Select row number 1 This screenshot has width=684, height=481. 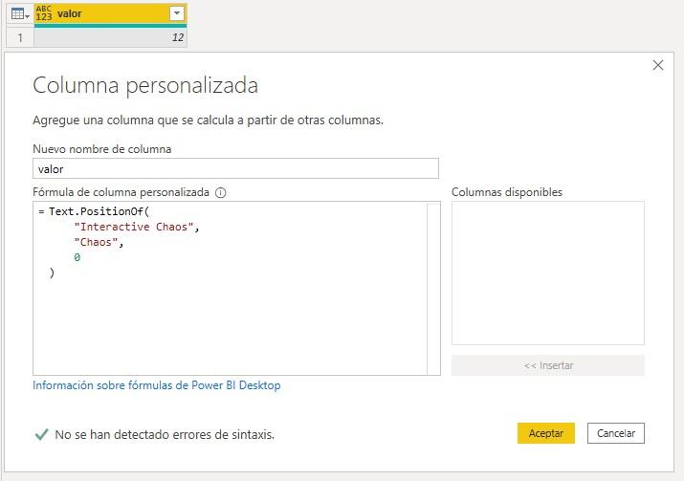click(20, 37)
